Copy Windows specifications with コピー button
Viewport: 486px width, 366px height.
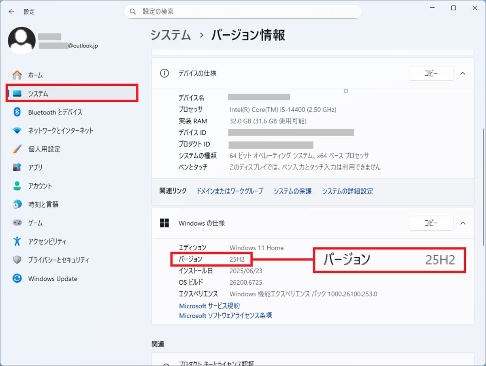tap(431, 223)
